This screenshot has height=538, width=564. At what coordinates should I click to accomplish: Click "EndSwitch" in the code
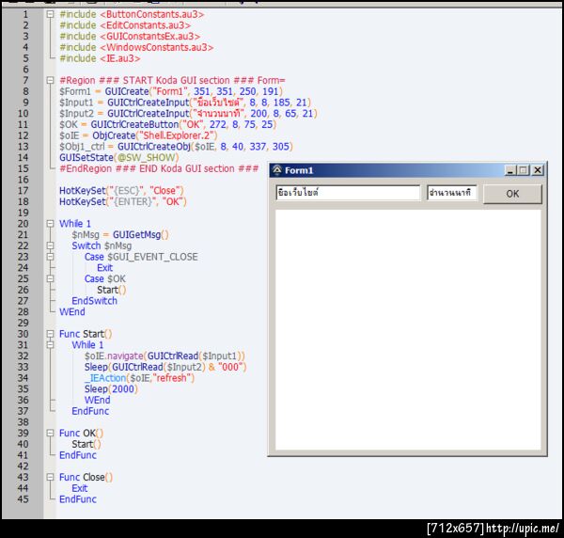[x=94, y=301]
